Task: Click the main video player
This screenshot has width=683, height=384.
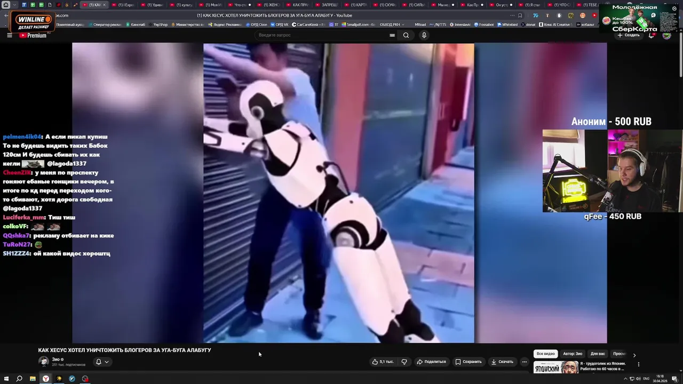Action: pyautogui.click(x=339, y=193)
